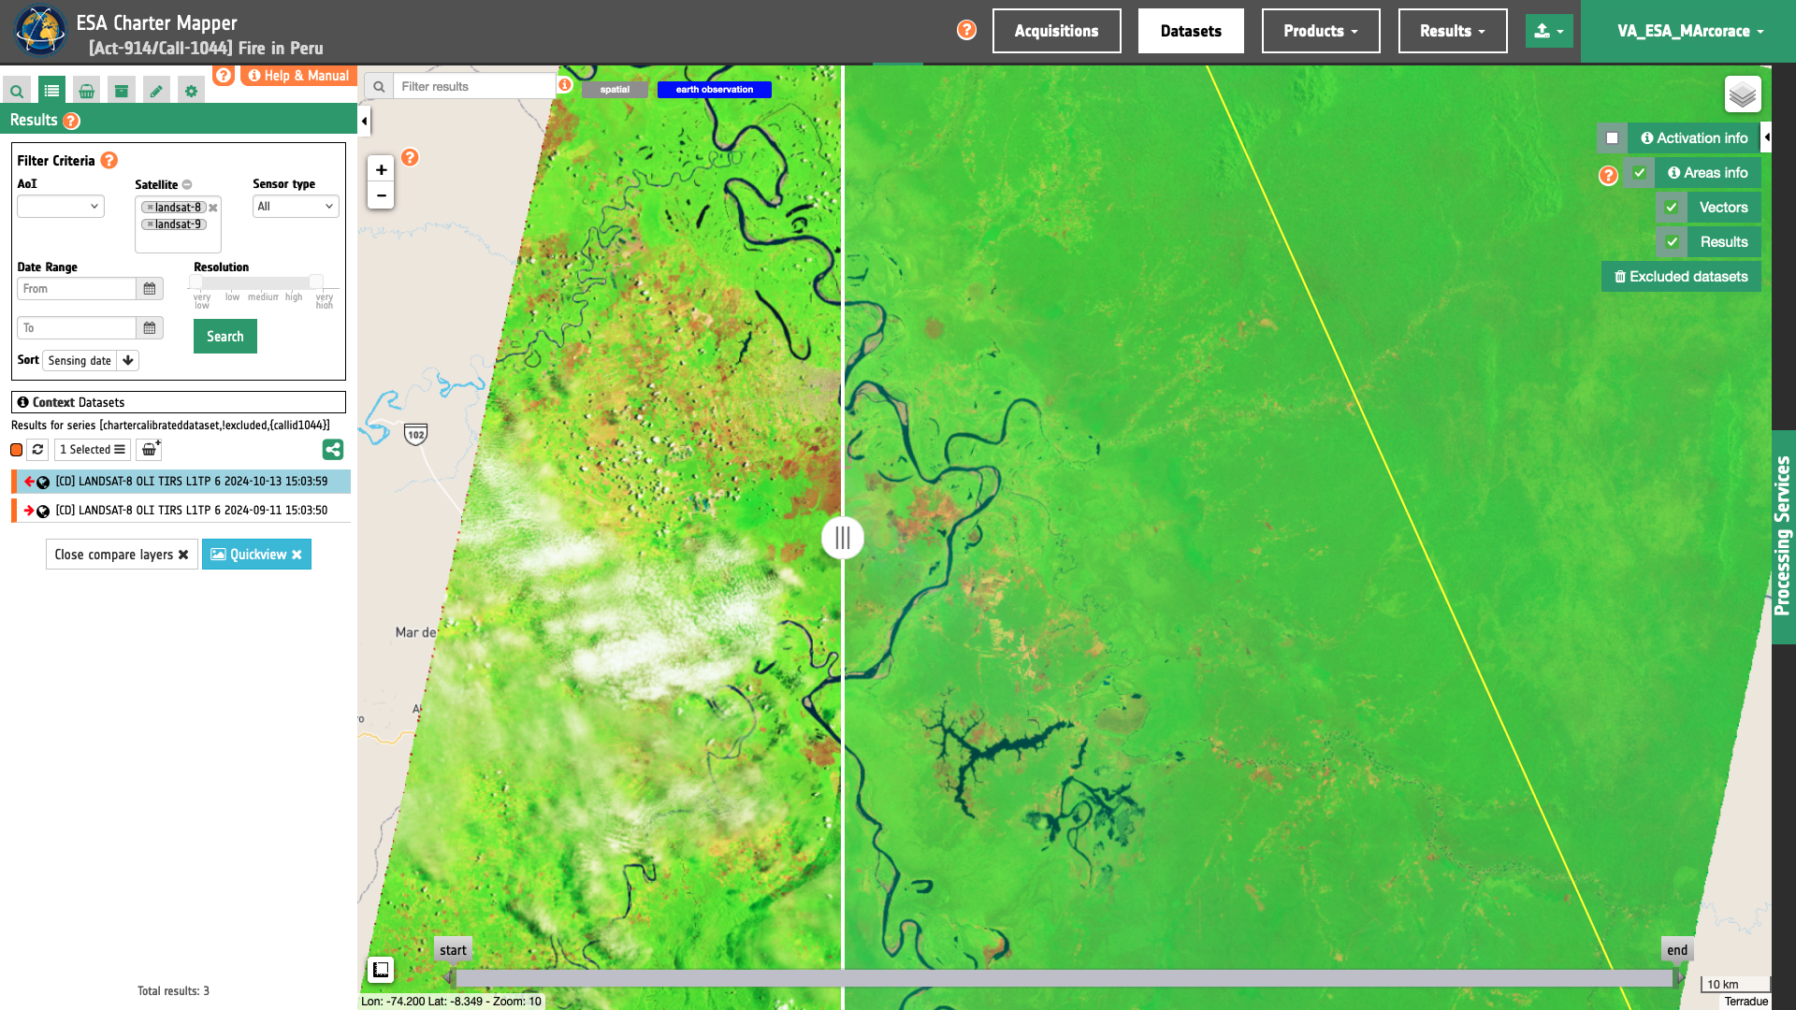This screenshot has height=1010, width=1796.
Task: Click the filter results search icon
Action: [379, 87]
